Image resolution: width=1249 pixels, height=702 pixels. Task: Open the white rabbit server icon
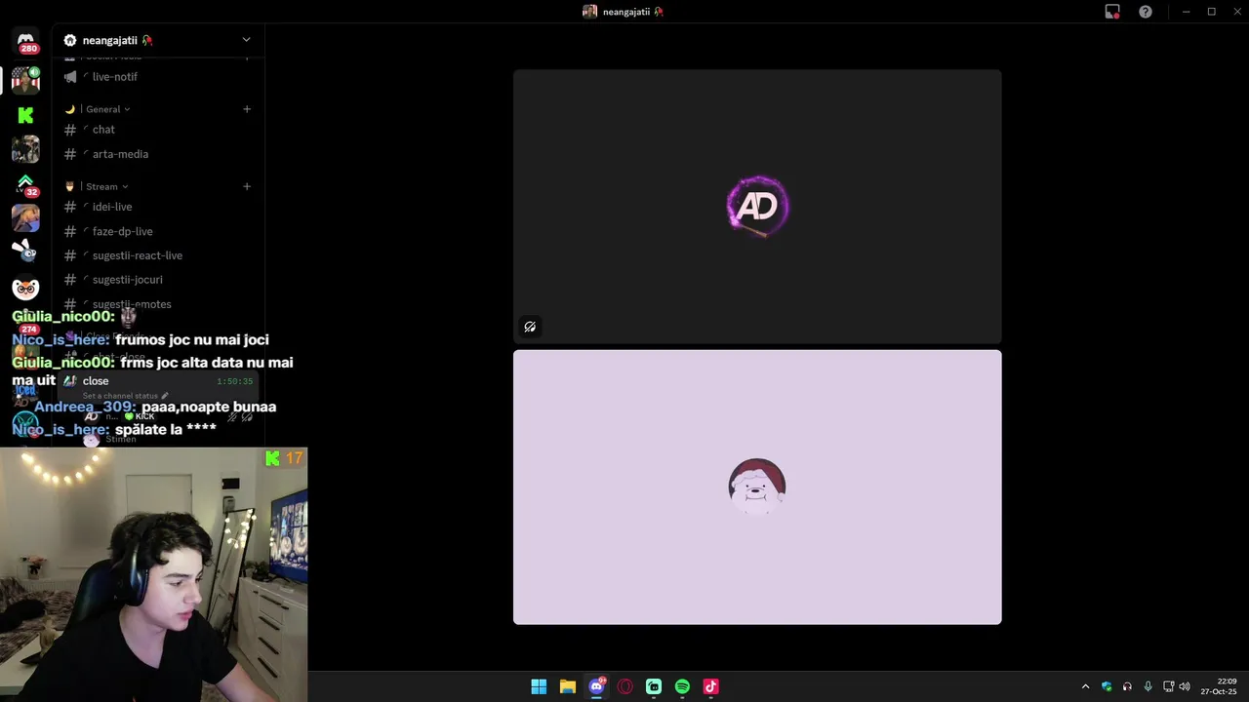pos(25,252)
